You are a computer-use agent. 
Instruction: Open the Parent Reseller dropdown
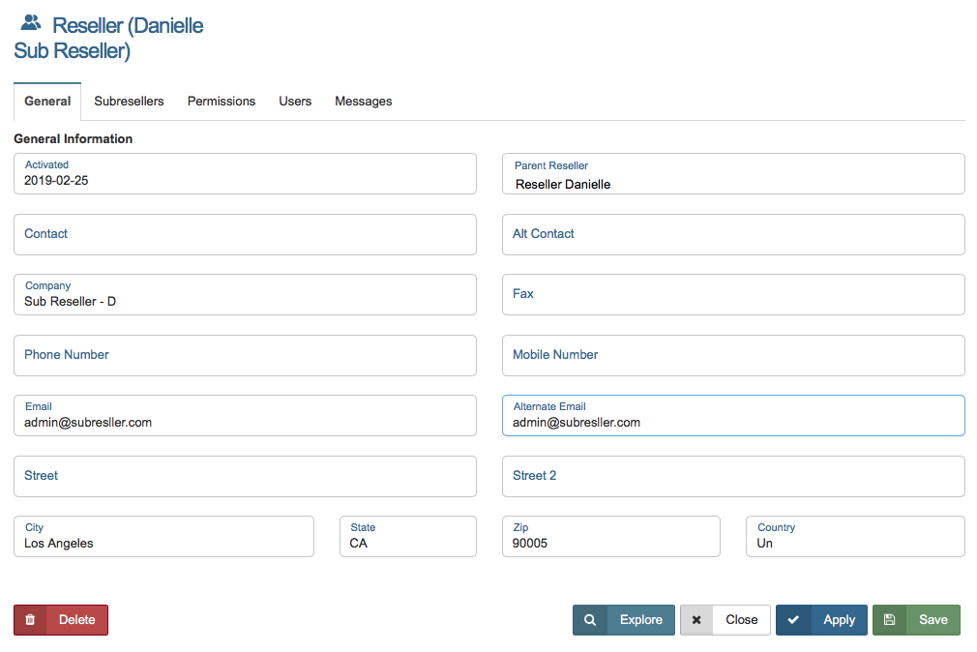[733, 174]
